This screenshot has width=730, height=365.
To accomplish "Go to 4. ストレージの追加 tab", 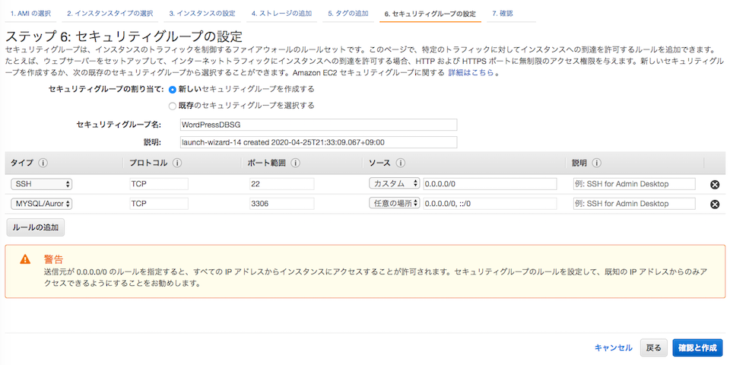I will pyautogui.click(x=281, y=14).
